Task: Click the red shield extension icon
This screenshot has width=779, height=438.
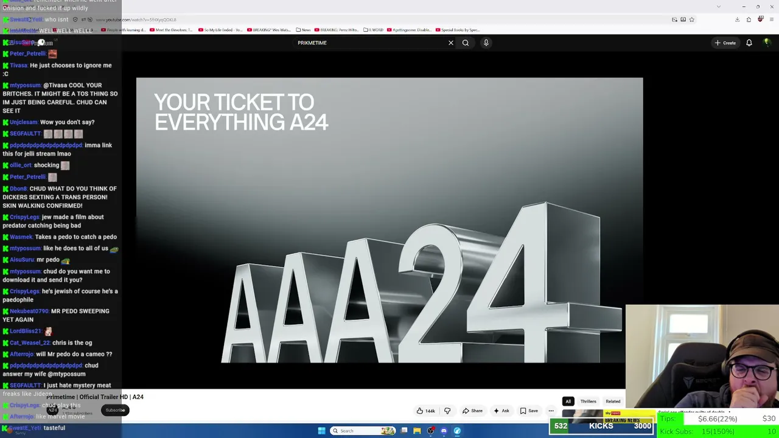Action: pos(760,19)
